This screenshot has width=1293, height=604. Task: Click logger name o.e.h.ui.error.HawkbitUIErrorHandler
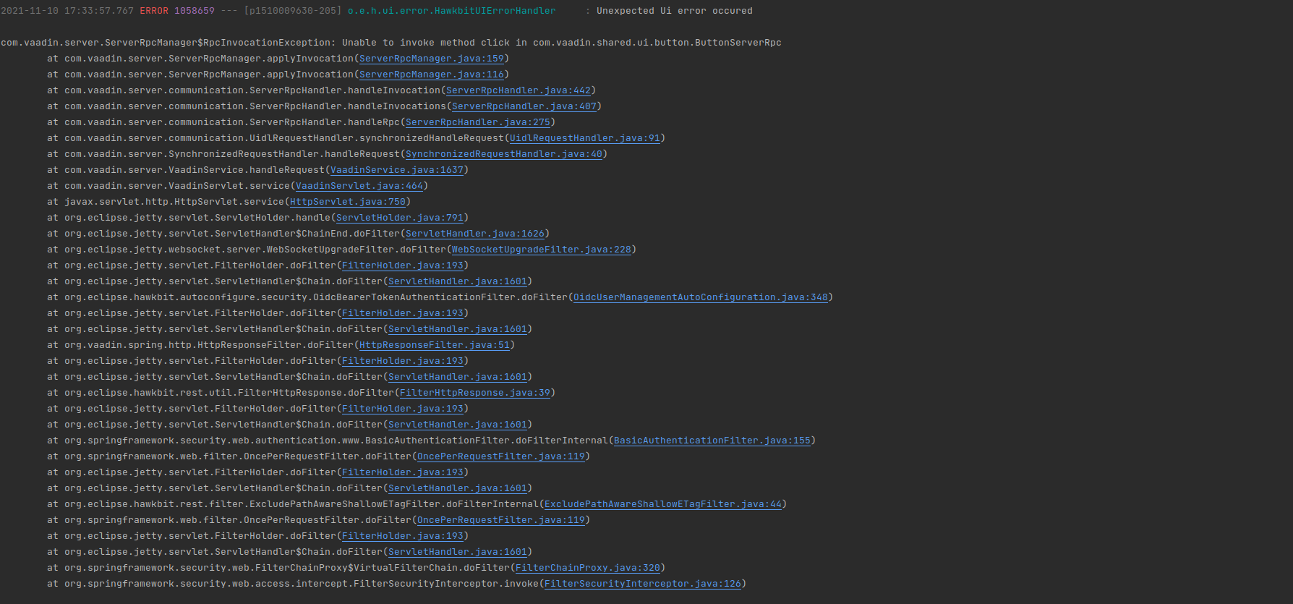coord(452,11)
